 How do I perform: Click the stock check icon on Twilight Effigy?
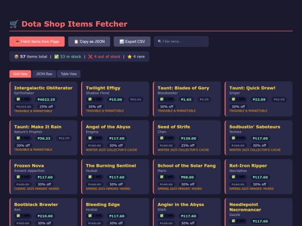90,99
